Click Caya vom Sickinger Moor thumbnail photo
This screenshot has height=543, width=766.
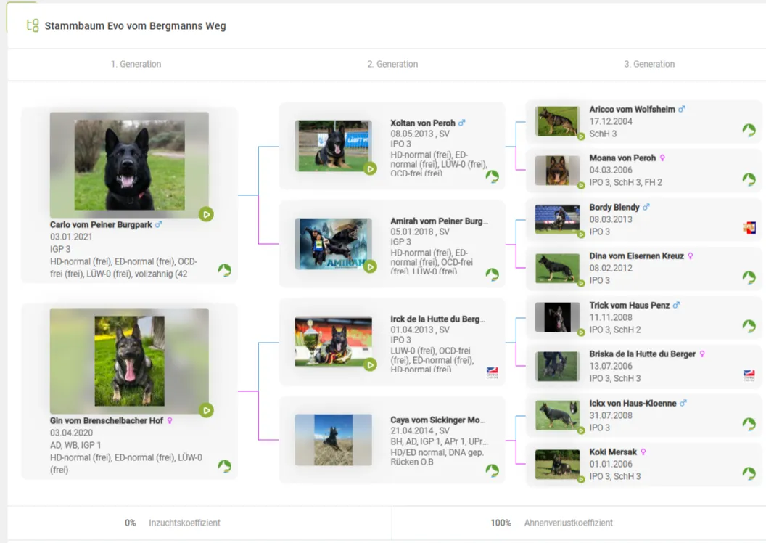tap(333, 440)
